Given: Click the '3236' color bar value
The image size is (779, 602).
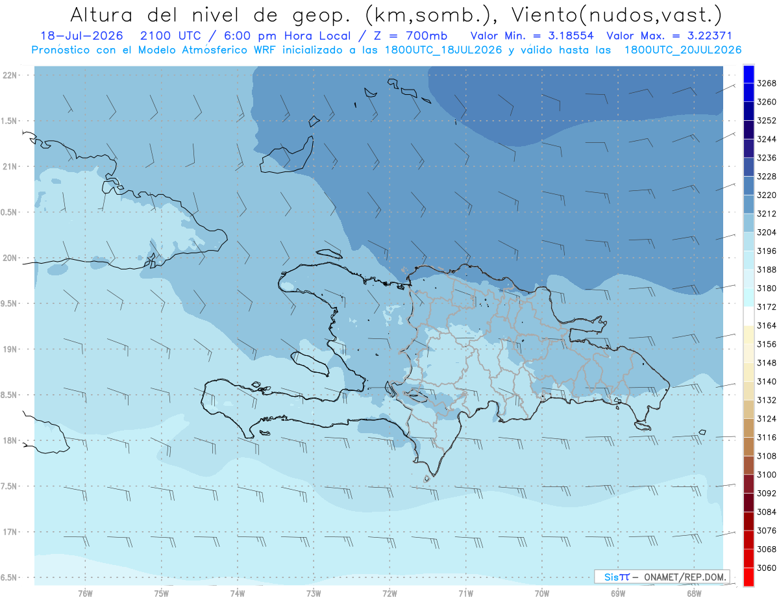Looking at the screenshot, I should 767,158.
